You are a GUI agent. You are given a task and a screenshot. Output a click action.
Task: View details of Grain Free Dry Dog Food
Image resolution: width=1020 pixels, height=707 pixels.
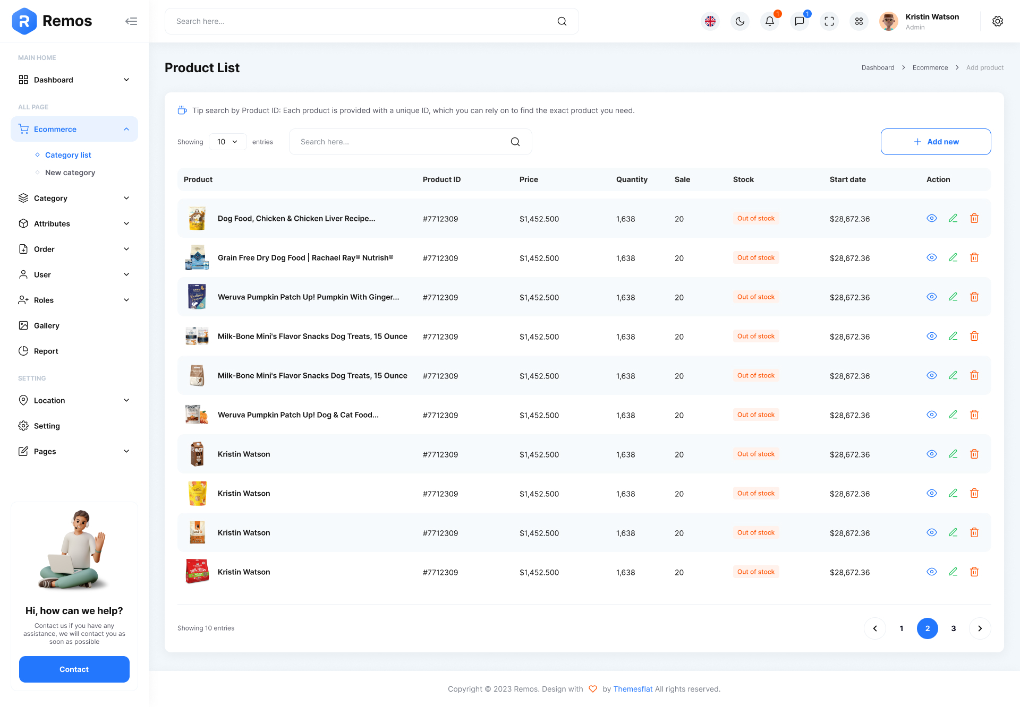[932, 257]
